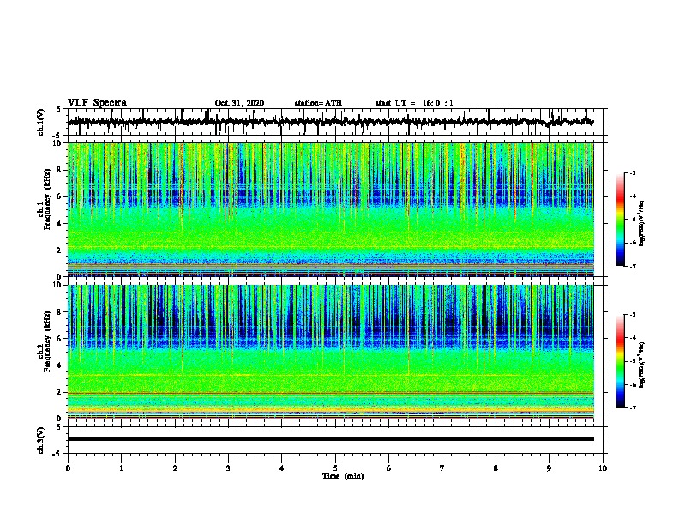
Task: Click the log(PSD) label beside ch.1 colorbar
Action: [x=642, y=223]
